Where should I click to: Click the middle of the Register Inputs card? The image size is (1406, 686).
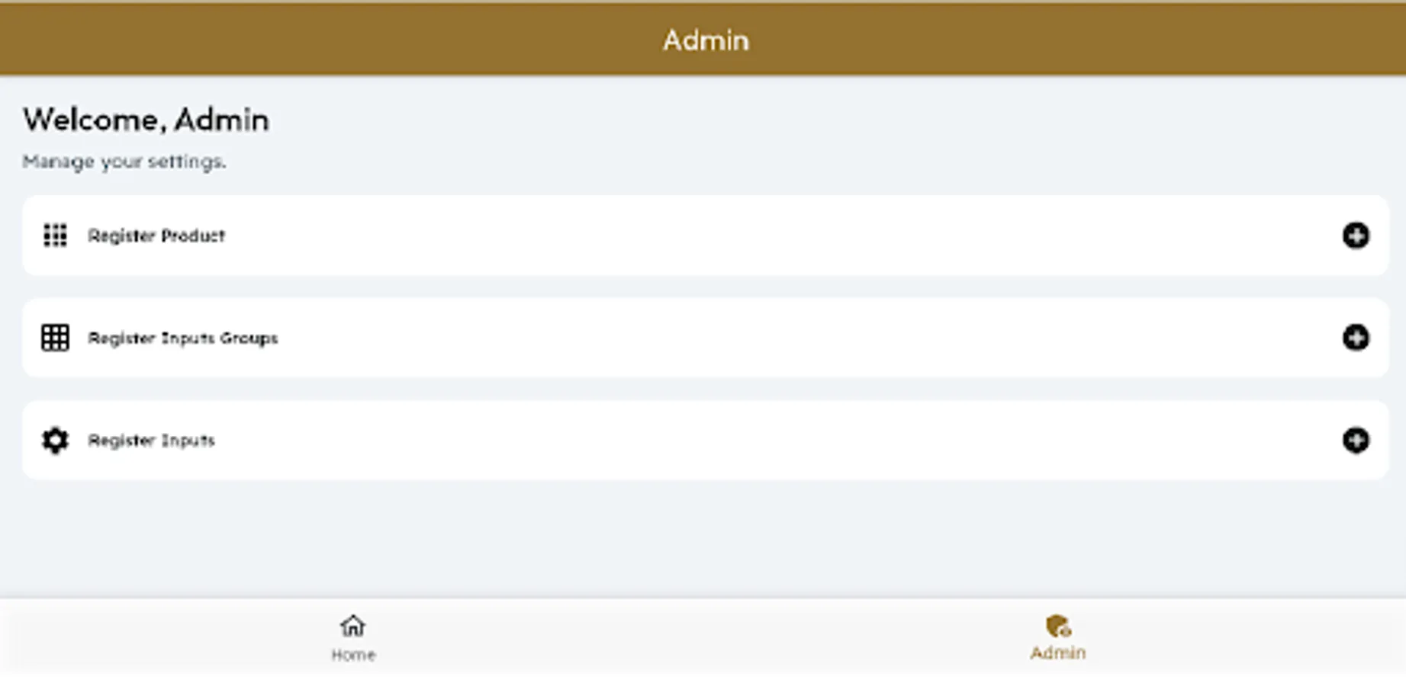(x=705, y=441)
